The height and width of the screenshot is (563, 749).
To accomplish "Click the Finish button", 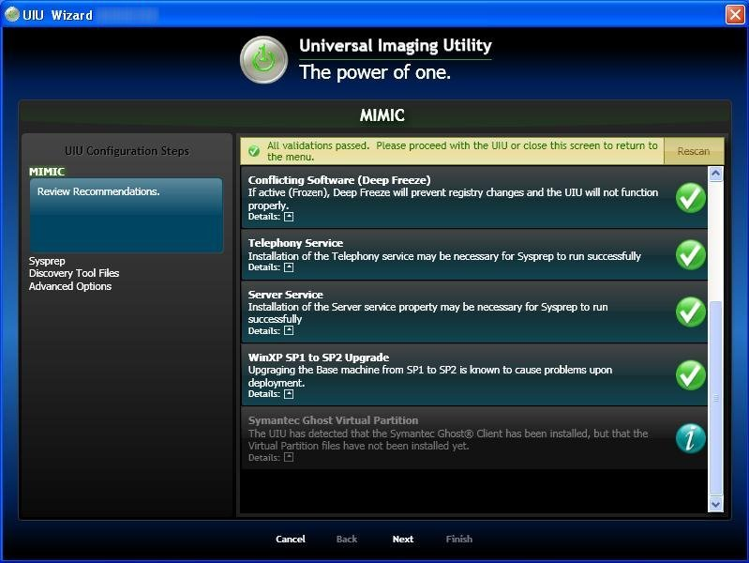I will [x=459, y=540].
